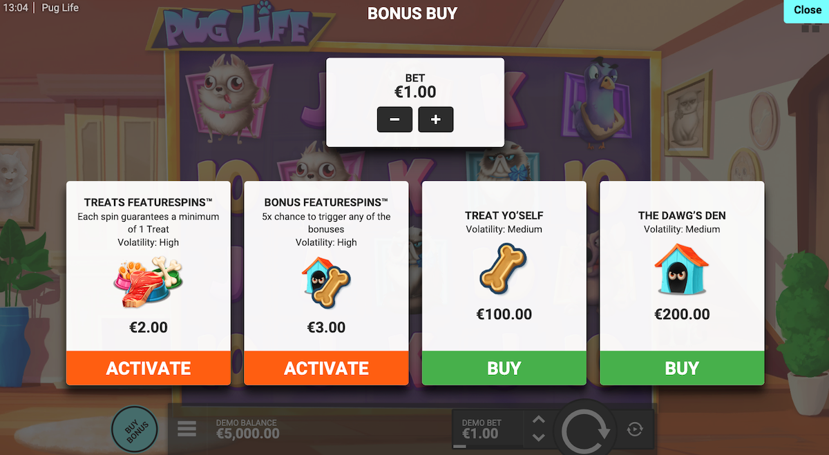829x455 pixels.
Task: Buy The Dawg's Den bonus
Action: pyautogui.click(x=682, y=368)
